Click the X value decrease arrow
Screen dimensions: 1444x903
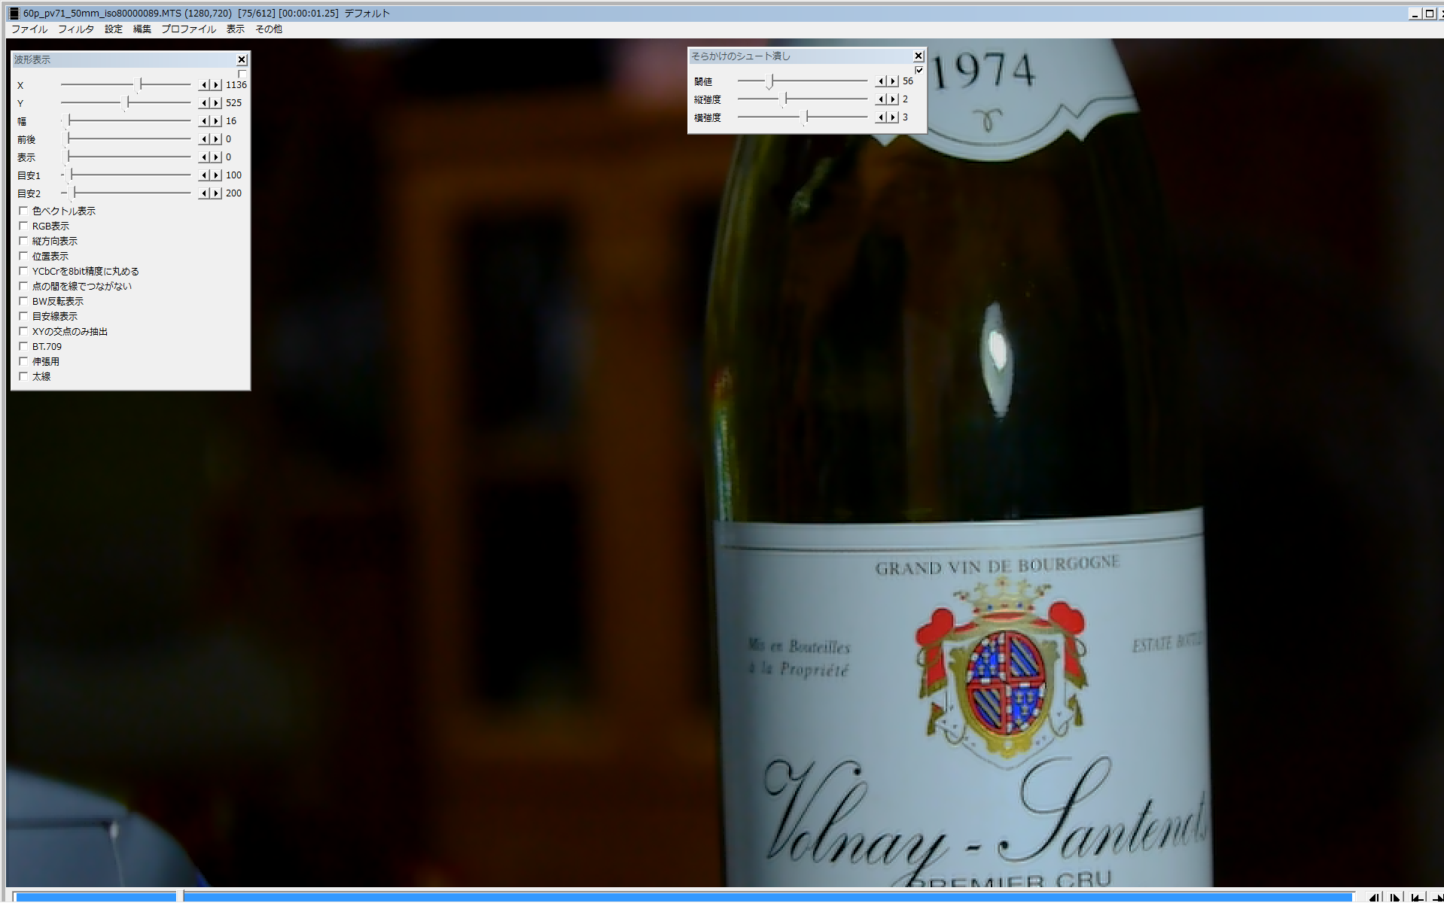pos(203,85)
